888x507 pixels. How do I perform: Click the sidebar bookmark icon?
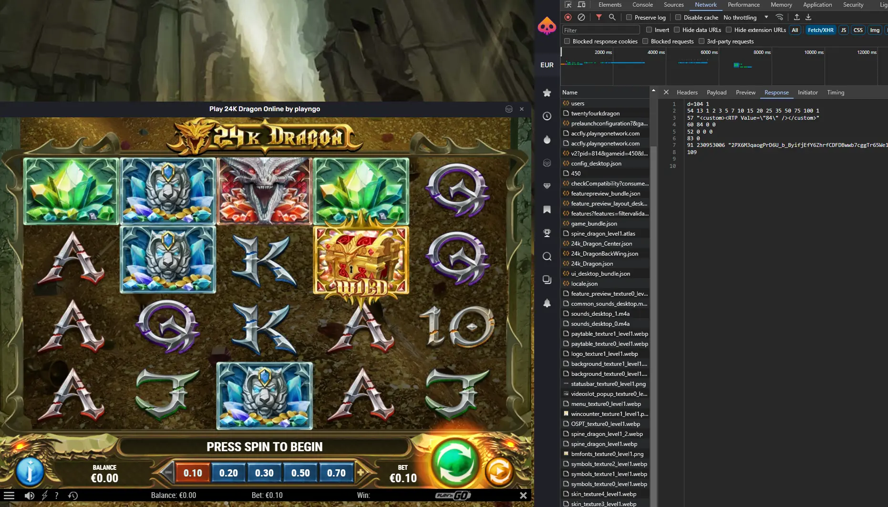click(x=547, y=209)
